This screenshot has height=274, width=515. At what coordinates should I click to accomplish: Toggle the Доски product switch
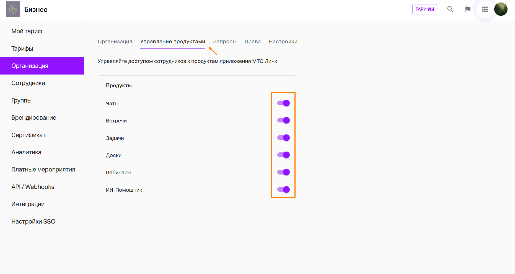coord(283,155)
